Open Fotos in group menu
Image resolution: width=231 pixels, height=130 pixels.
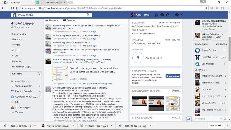click(x=15, y=56)
